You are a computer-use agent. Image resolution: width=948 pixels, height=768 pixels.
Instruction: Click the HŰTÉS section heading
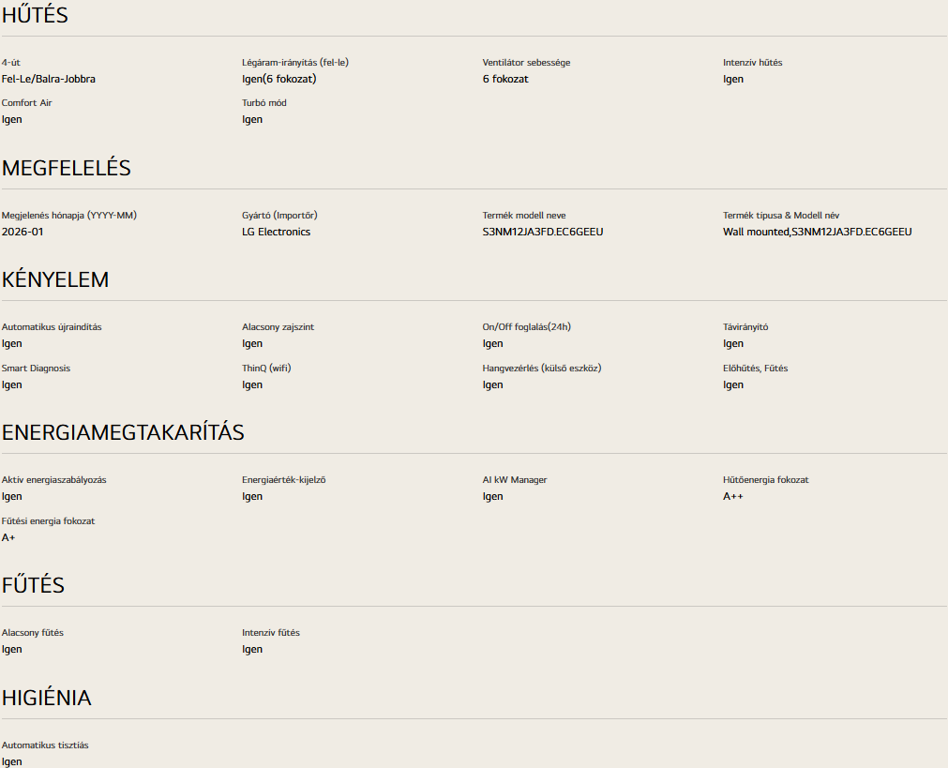point(35,15)
